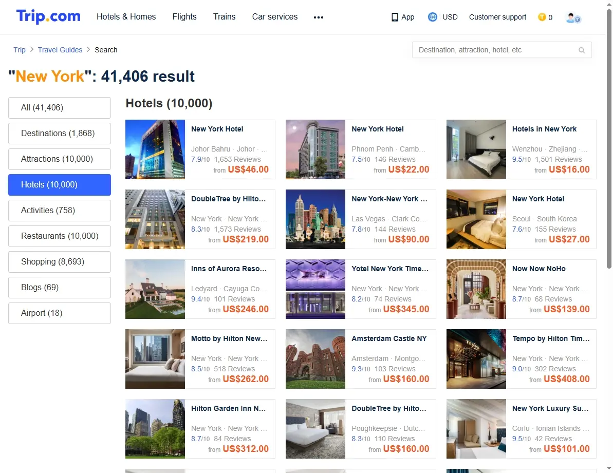Open Hilton Garden Inn New York title

228,409
